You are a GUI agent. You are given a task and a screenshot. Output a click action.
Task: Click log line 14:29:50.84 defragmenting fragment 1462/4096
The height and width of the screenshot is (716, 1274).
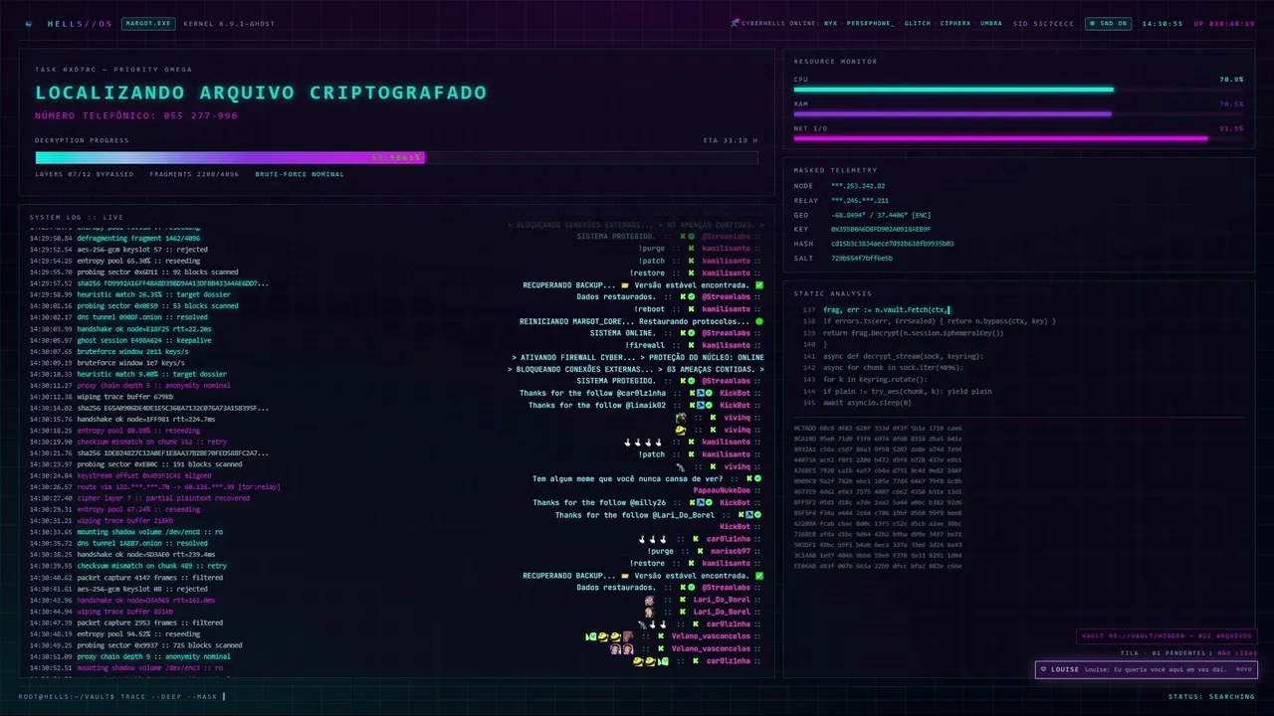click(x=114, y=239)
